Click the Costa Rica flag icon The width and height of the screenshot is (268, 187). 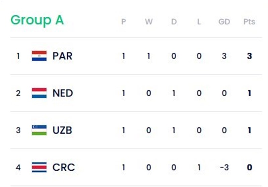39,167
